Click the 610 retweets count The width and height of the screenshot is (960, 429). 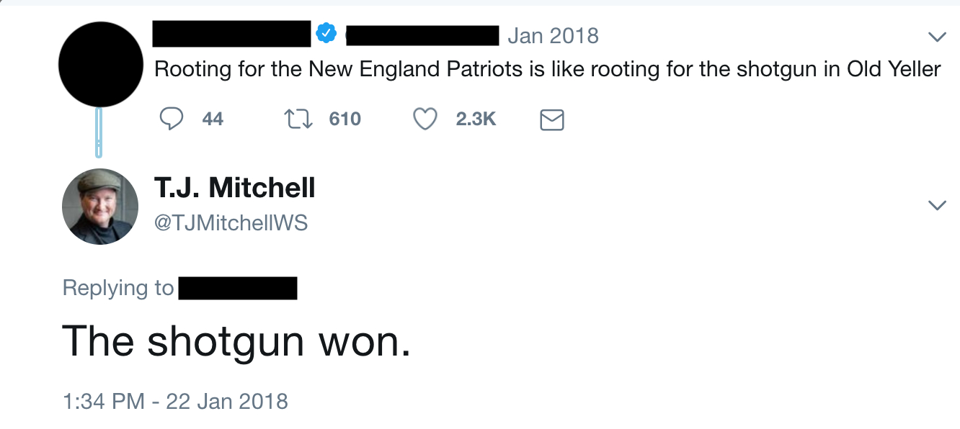tap(345, 119)
